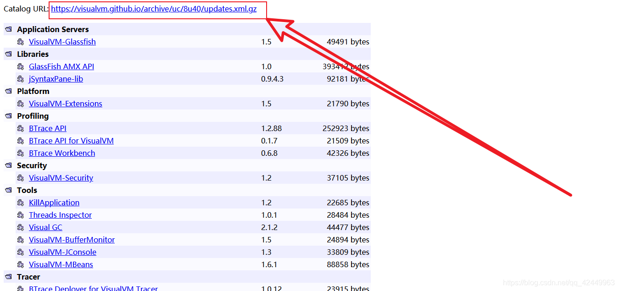Collapse the Tools category folder
Viewport: 619px width, 291px height.
point(8,190)
